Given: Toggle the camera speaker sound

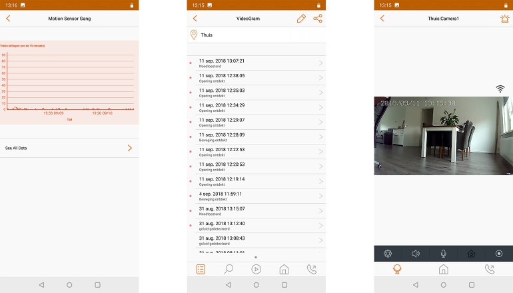Looking at the screenshot, I should point(416,254).
